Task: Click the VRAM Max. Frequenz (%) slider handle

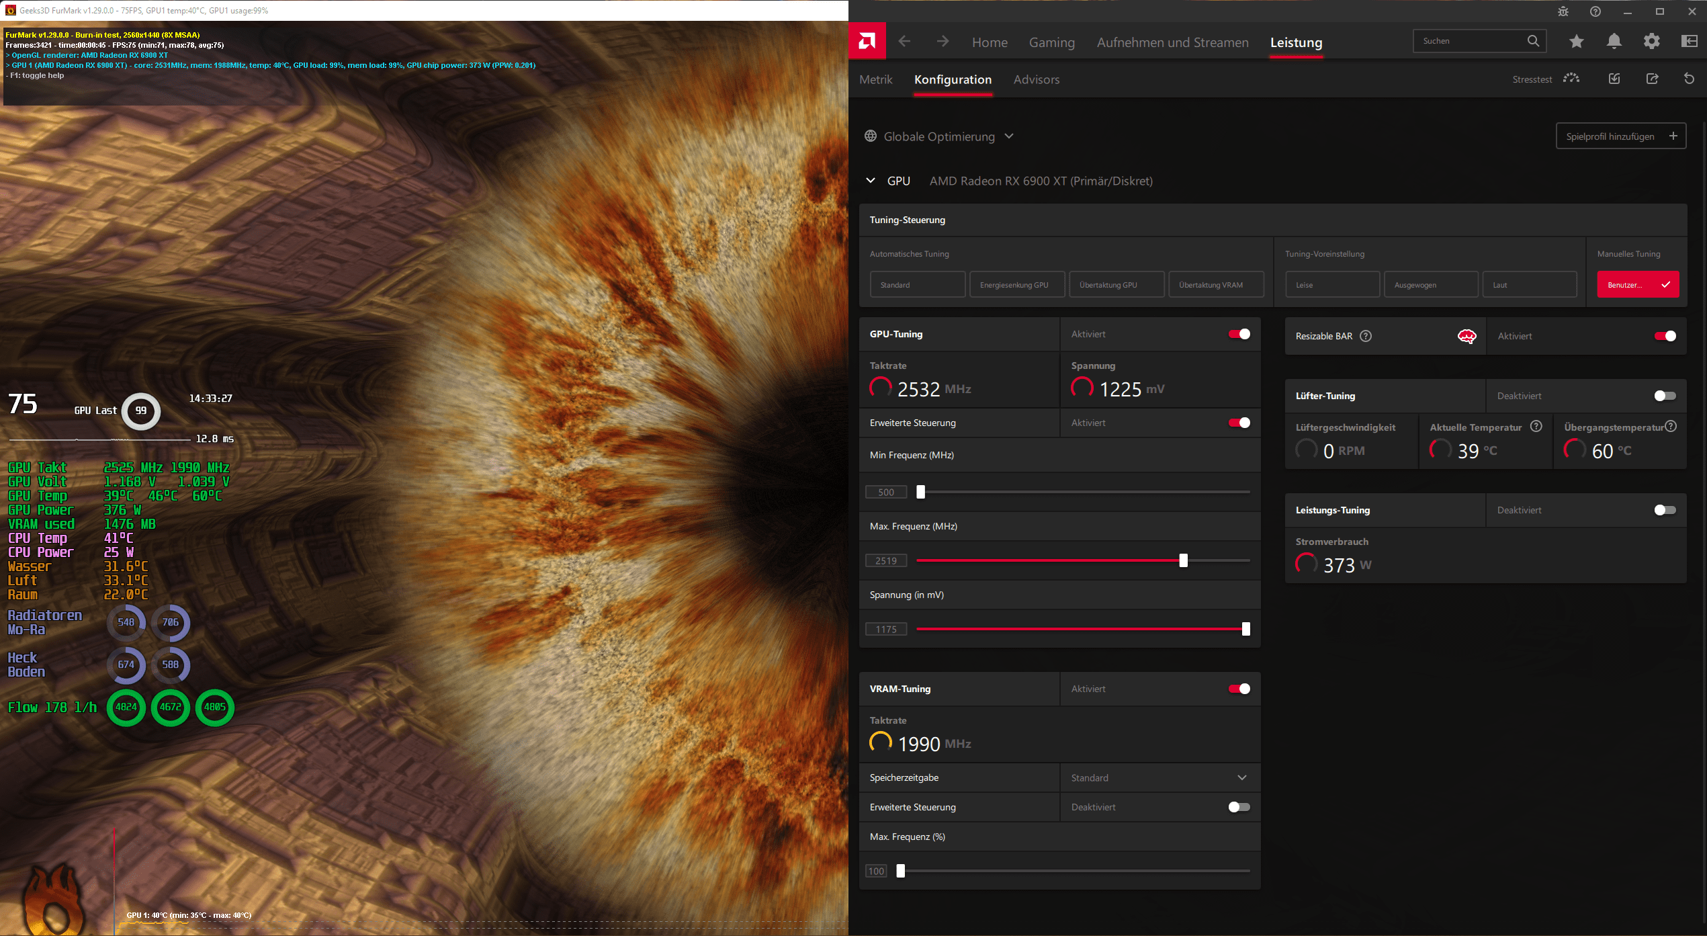Action: 901,871
